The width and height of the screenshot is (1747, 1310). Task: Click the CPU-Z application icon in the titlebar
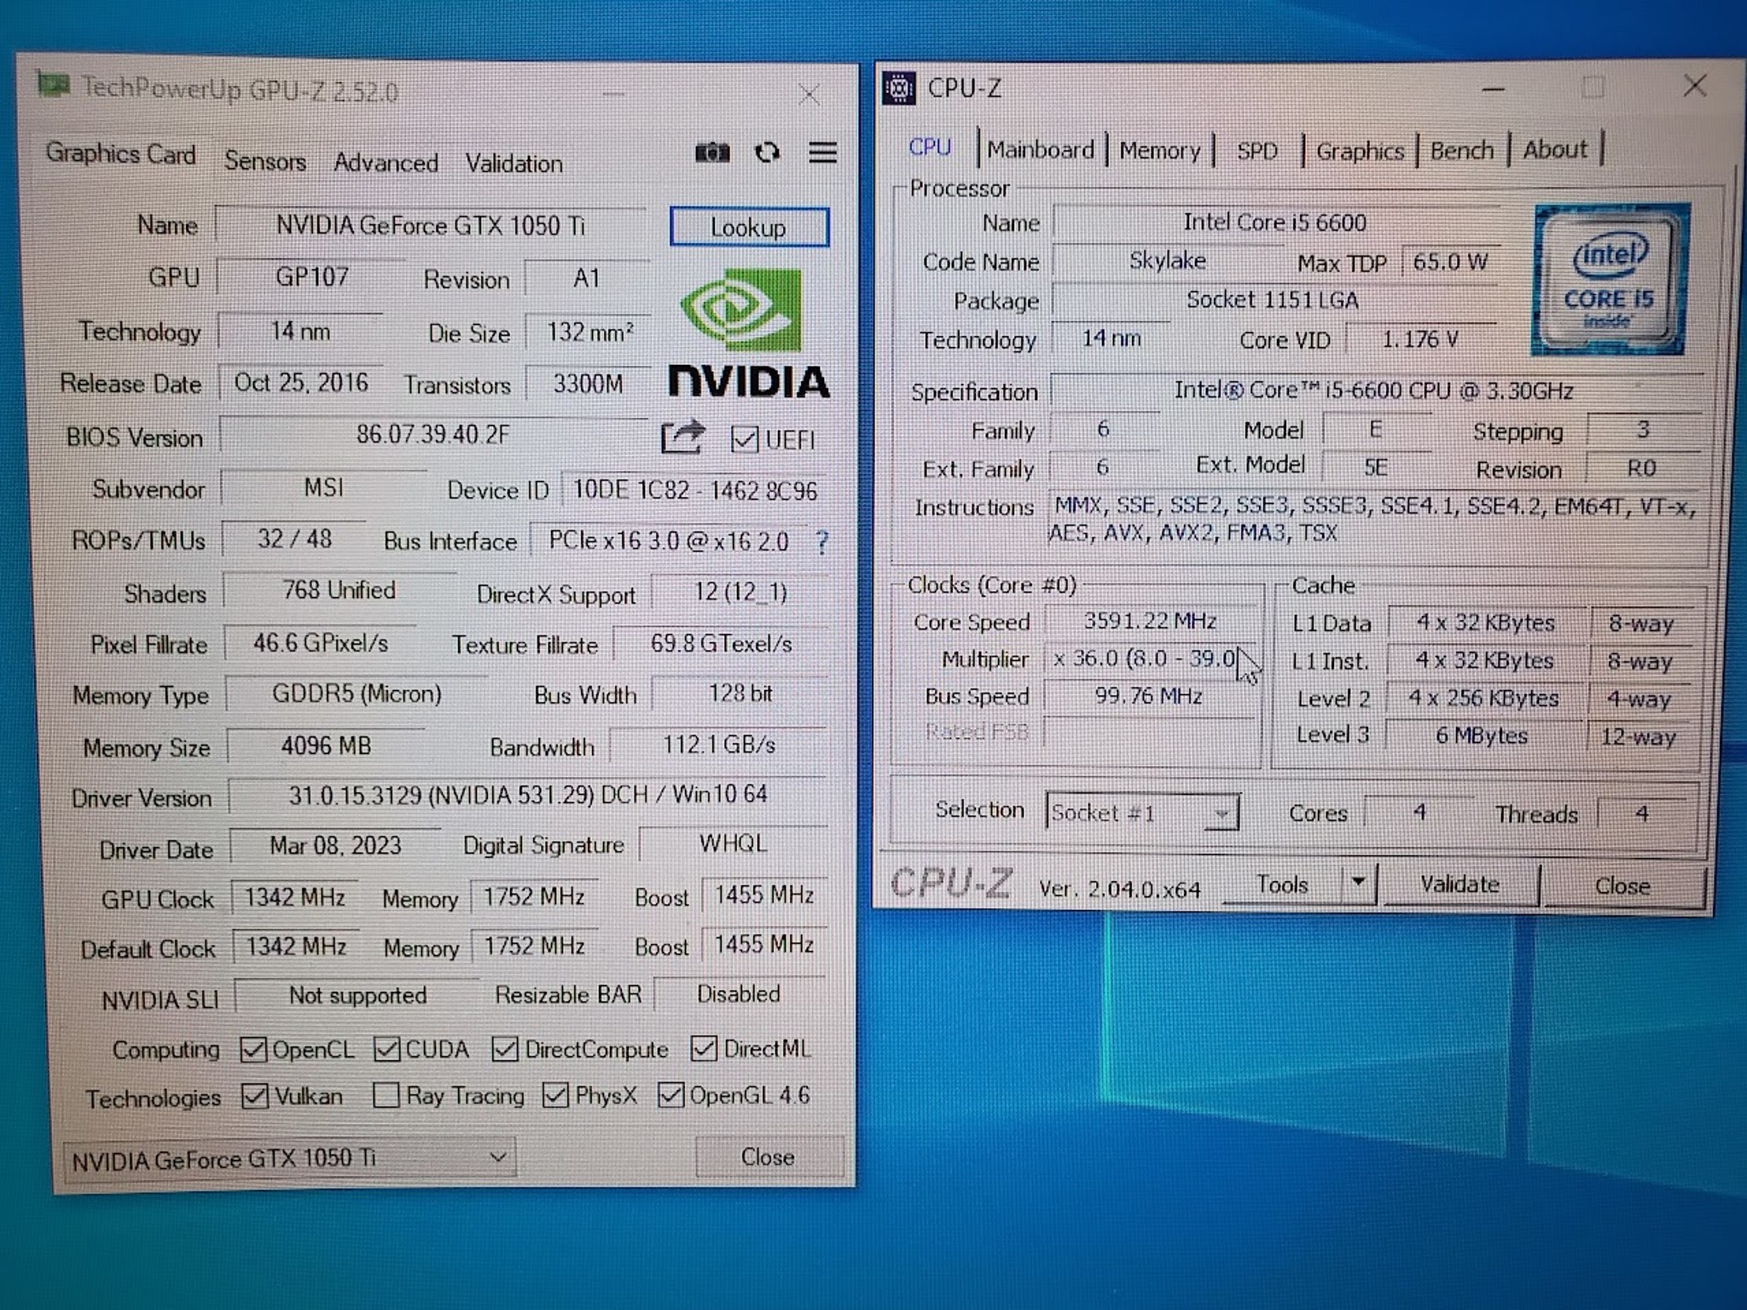(897, 88)
